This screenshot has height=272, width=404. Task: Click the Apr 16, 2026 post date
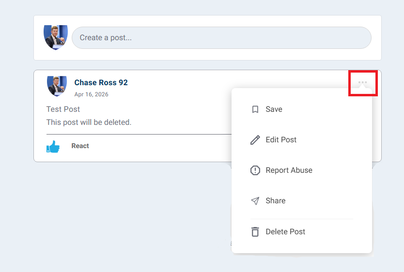click(91, 94)
